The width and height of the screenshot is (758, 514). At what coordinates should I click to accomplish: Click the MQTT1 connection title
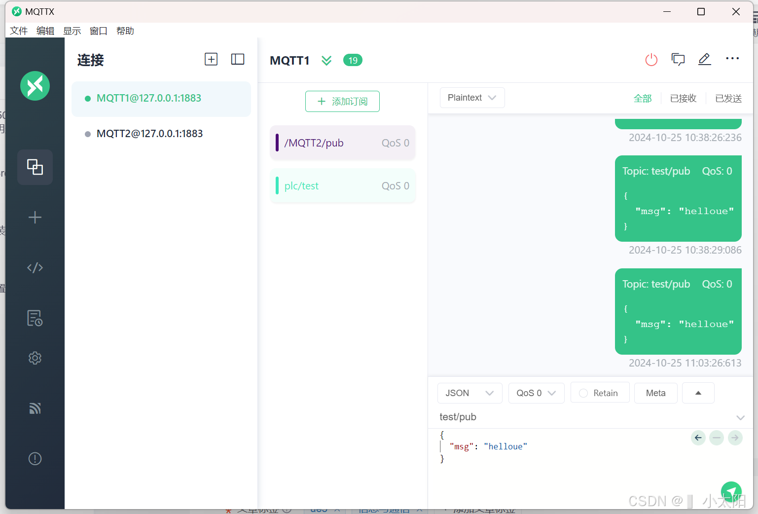pyautogui.click(x=289, y=60)
